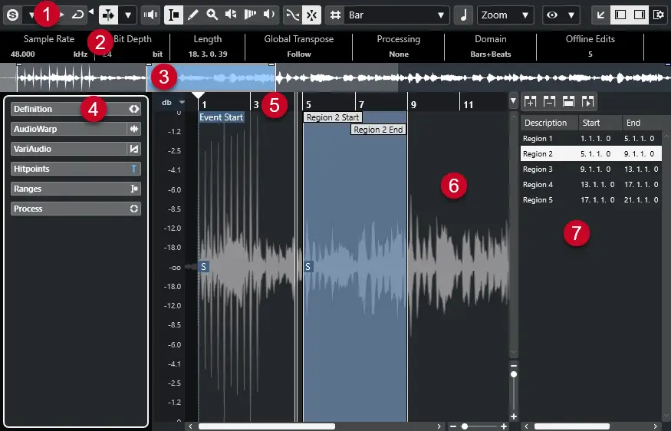The width and height of the screenshot is (671, 431).
Task: Select the Draw pencil tool
Action: 193,15
